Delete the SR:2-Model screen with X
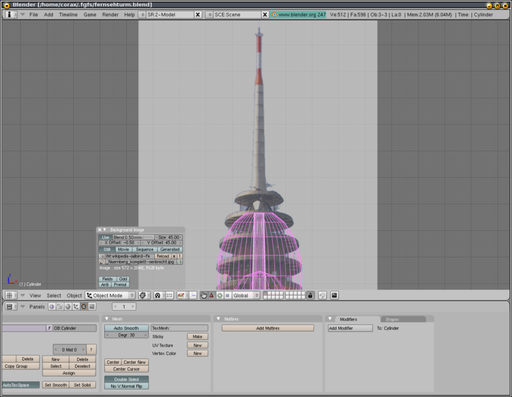Image resolution: width=512 pixels, height=397 pixels. (x=198, y=15)
